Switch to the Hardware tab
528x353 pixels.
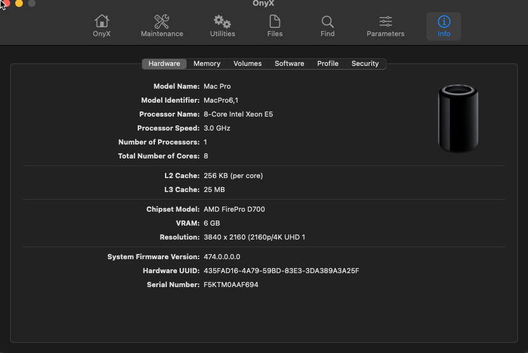click(164, 63)
